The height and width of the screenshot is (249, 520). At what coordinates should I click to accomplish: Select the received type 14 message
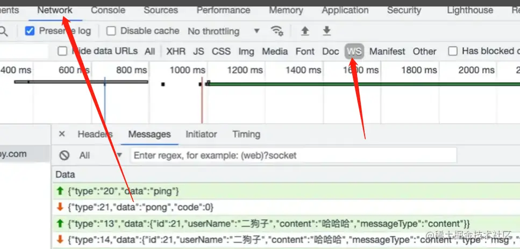(286, 239)
